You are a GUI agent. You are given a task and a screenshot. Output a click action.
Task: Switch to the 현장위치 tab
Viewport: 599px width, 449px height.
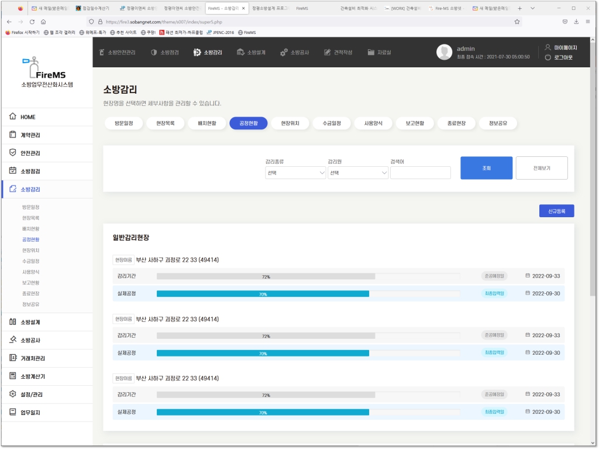coord(290,124)
